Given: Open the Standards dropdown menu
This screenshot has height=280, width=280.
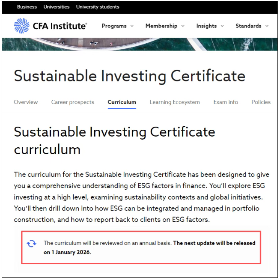Looking at the screenshot, I should (252, 26).
